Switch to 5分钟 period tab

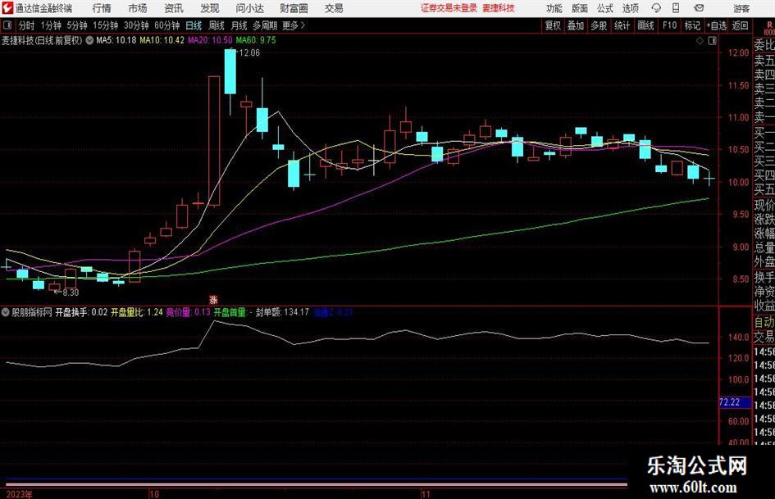(77, 25)
